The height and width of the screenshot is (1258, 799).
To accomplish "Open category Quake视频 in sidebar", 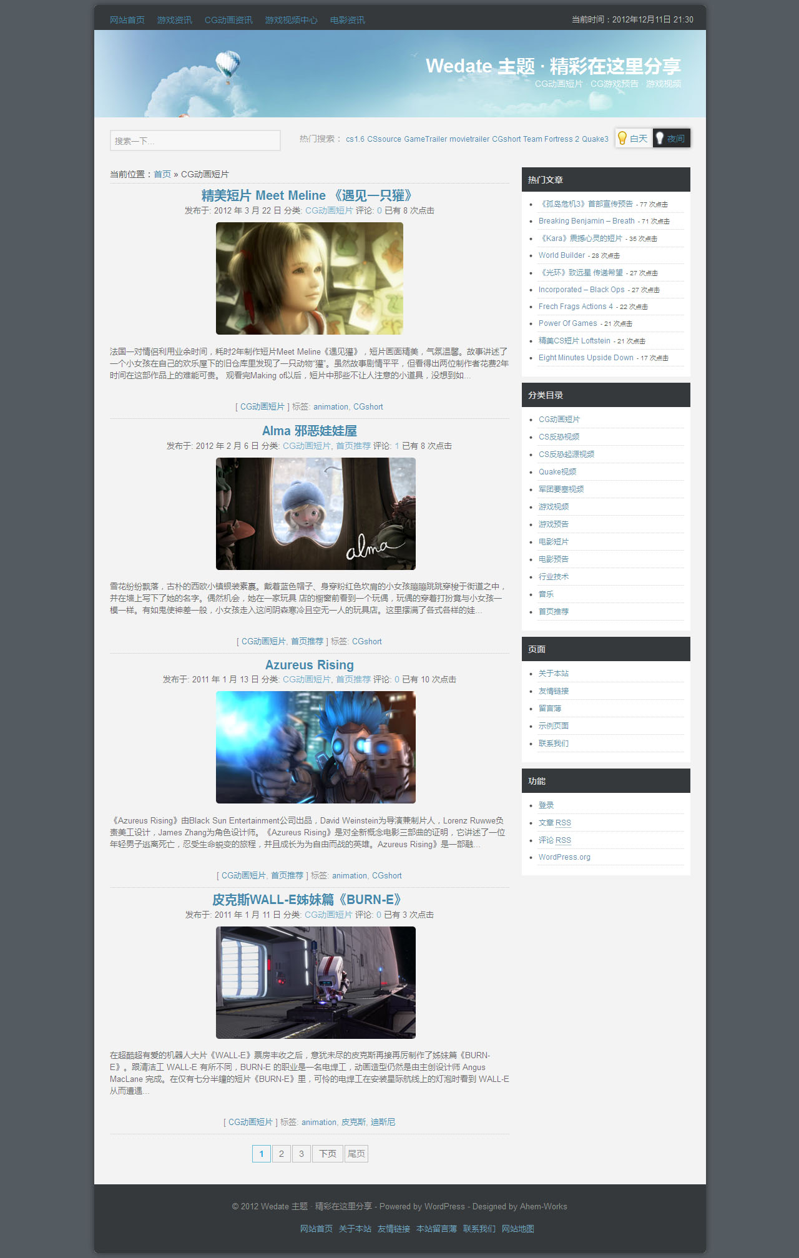I will [x=557, y=472].
